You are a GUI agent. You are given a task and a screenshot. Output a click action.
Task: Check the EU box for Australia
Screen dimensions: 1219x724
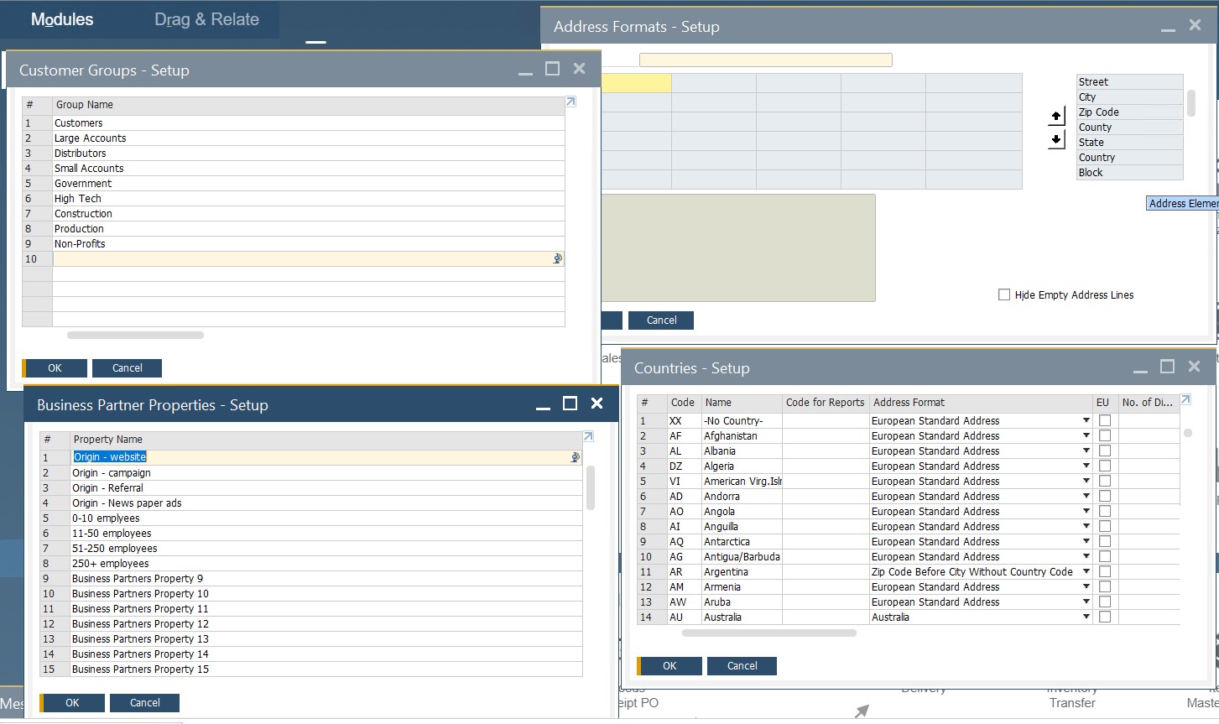click(x=1103, y=617)
